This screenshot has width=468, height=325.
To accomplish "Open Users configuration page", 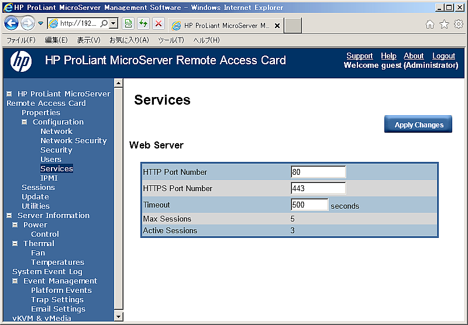I will pyautogui.click(x=51, y=159).
